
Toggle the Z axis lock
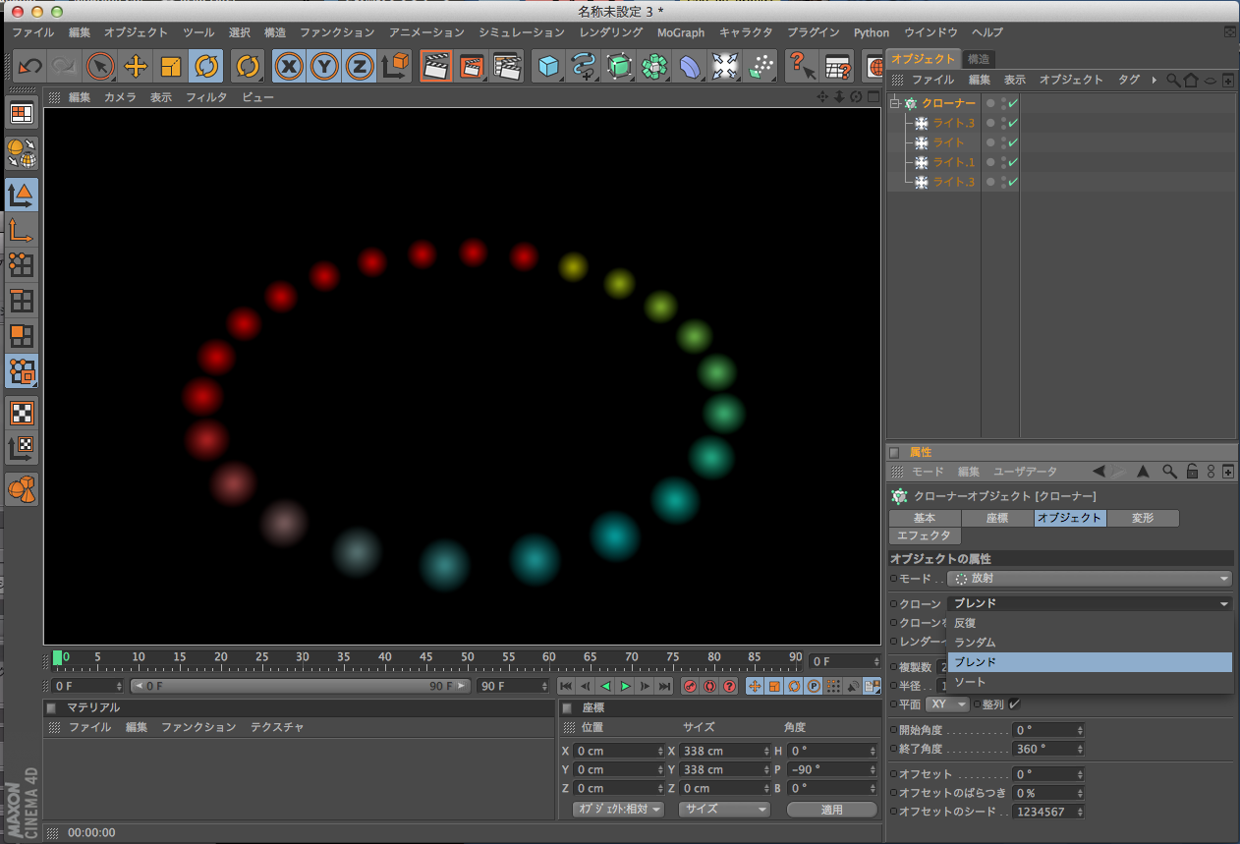pyautogui.click(x=360, y=66)
